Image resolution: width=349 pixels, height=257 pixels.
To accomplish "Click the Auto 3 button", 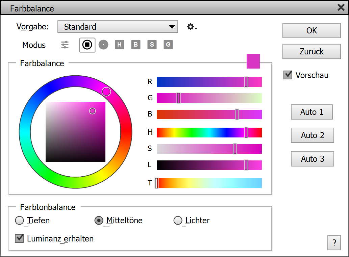I will click(312, 159).
